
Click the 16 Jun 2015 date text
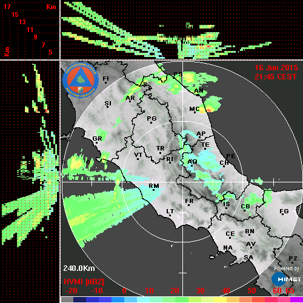coord(276,68)
